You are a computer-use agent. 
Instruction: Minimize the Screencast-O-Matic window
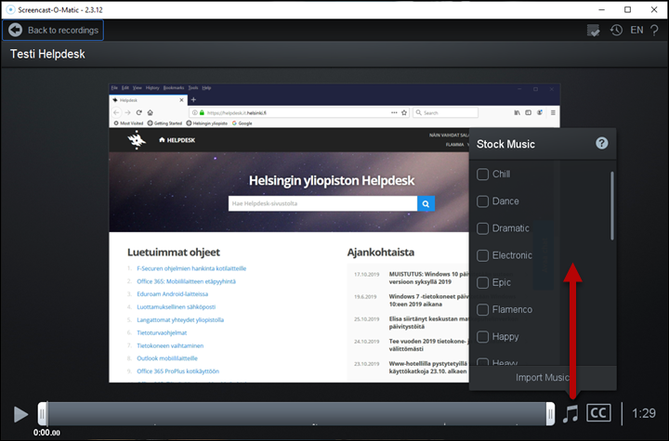point(601,9)
